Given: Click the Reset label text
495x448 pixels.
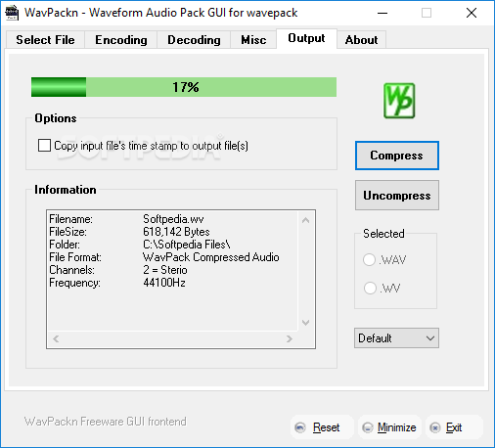Looking at the screenshot, I should tap(326, 427).
